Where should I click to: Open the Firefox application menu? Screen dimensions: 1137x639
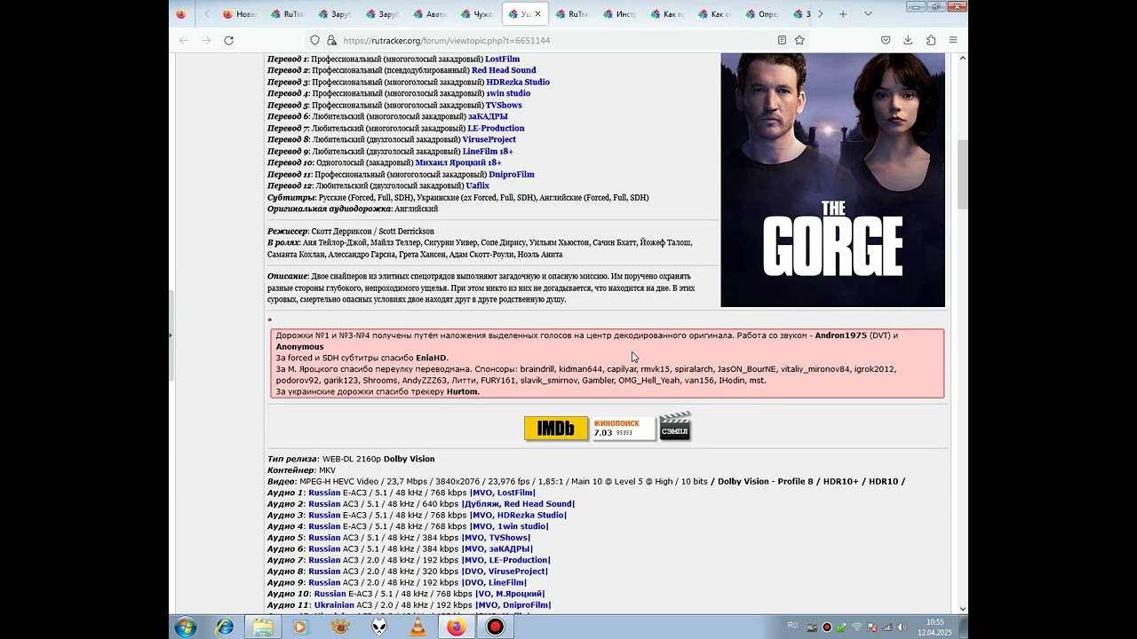953,40
